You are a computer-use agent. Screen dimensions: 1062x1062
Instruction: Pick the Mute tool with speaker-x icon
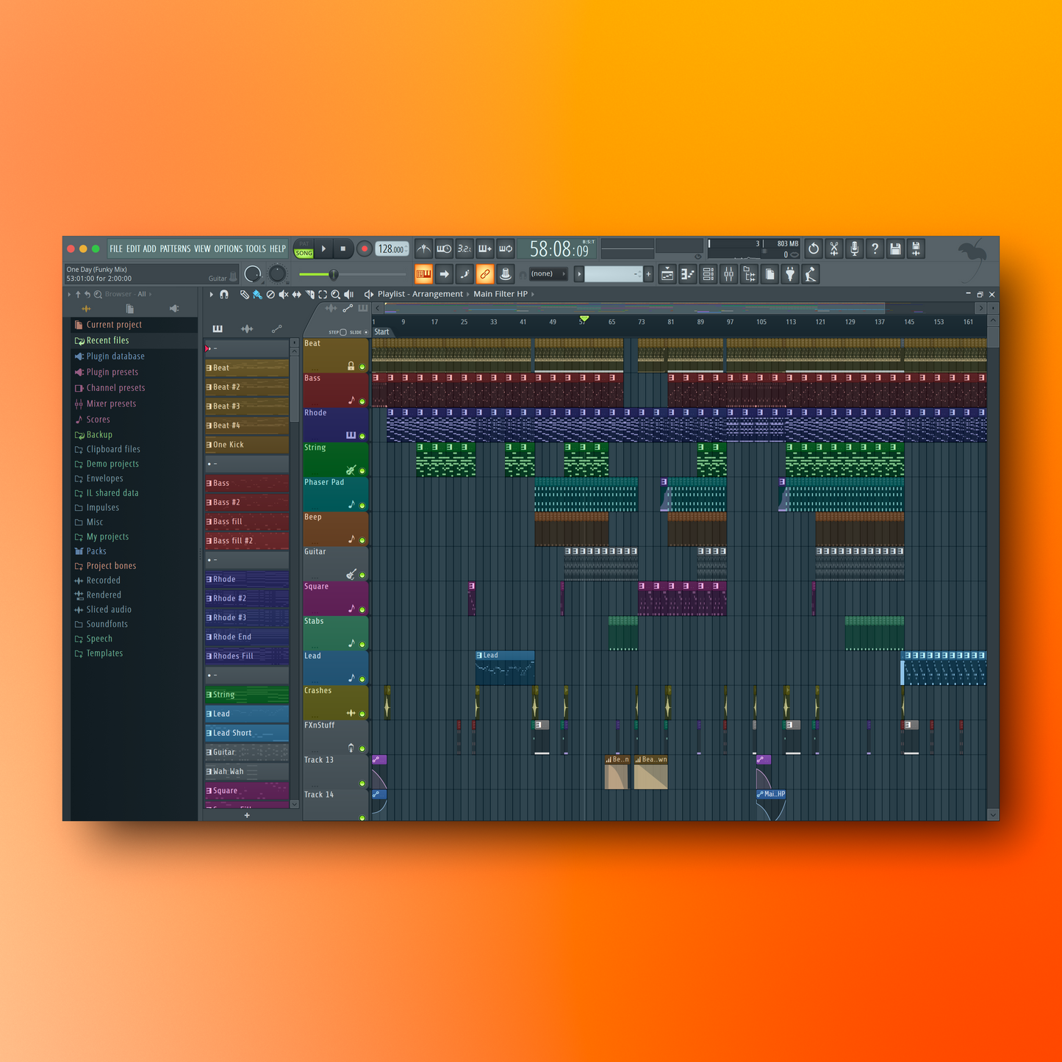284,295
